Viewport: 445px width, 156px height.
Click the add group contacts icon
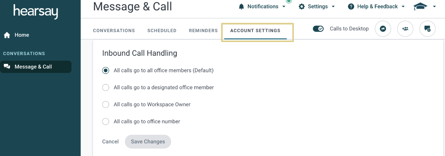[405, 29]
